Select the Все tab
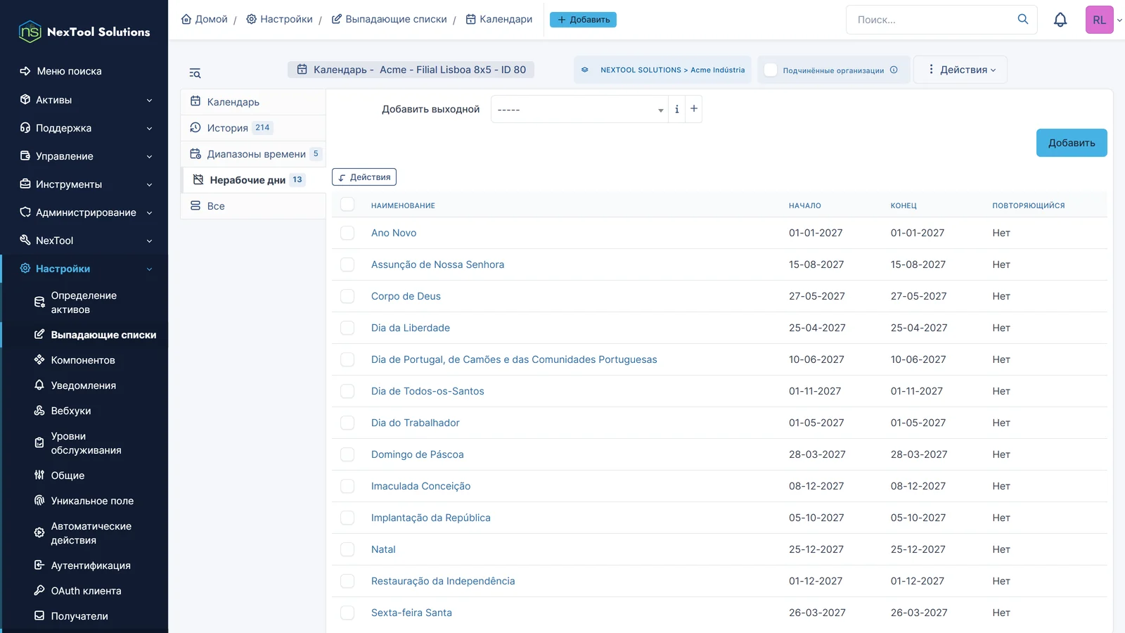The width and height of the screenshot is (1125, 633). [x=253, y=205]
